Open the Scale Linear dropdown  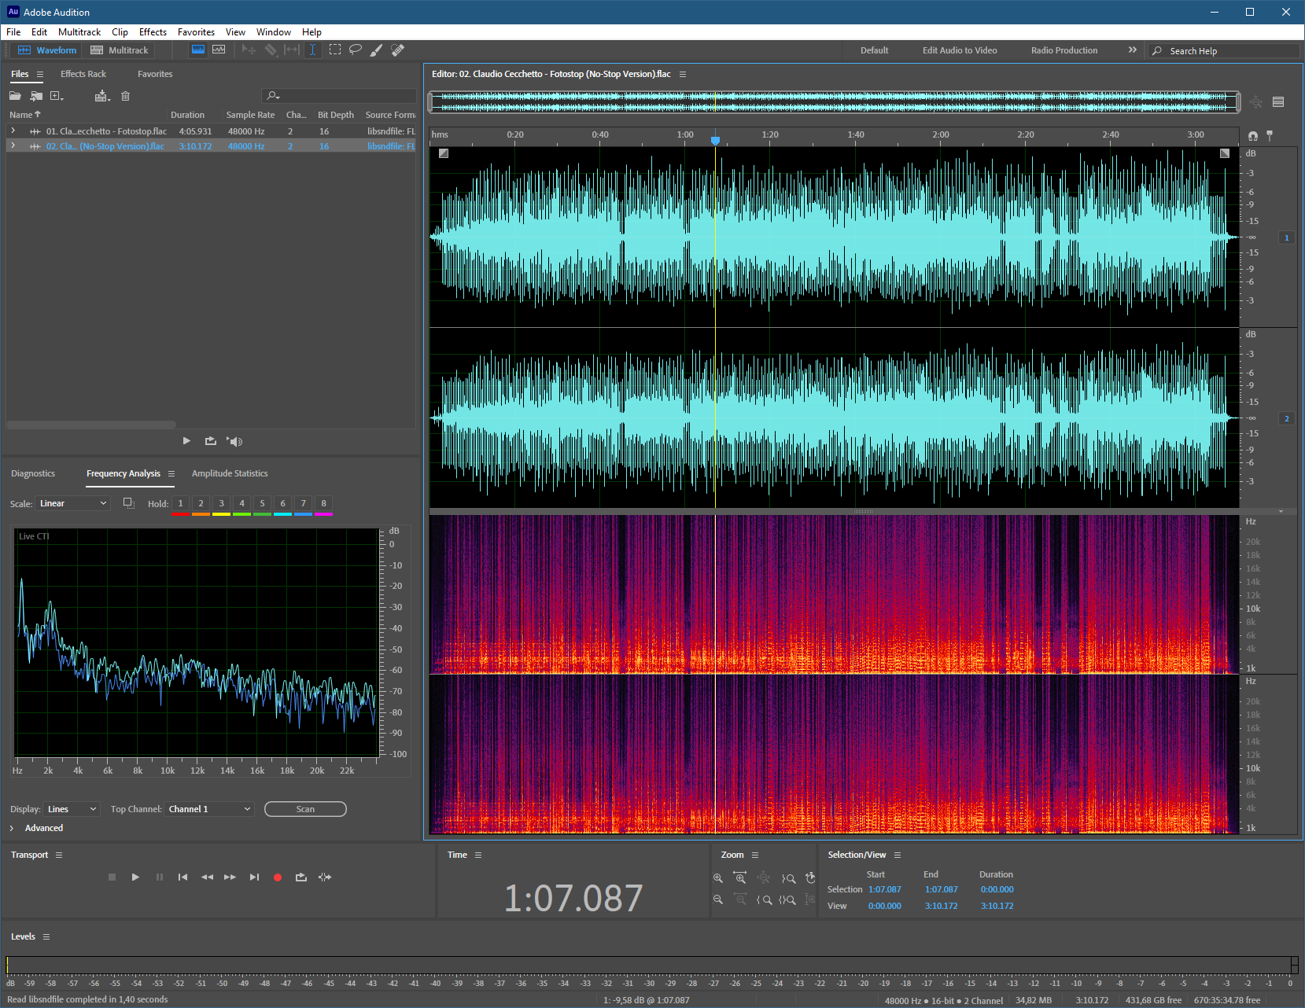point(72,503)
